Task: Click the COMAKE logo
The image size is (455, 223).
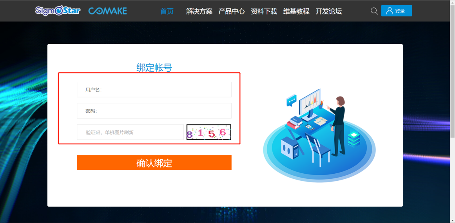Action: point(108,11)
